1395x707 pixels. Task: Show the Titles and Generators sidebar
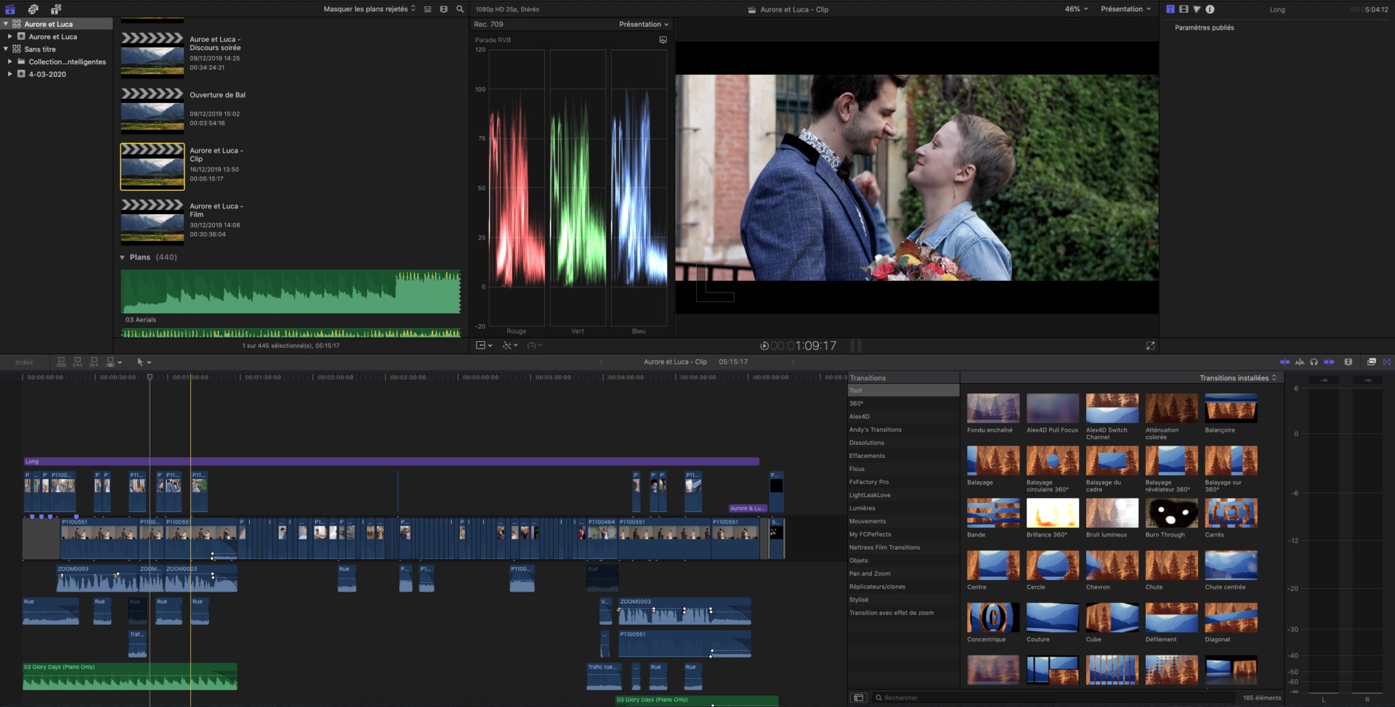tap(56, 9)
